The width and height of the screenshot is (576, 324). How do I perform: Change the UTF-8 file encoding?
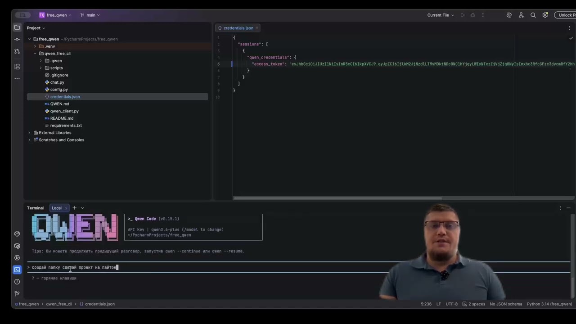(451, 304)
